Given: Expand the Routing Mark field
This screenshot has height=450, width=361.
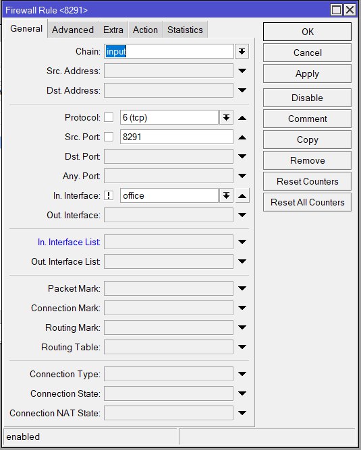Looking at the screenshot, I should pos(242,327).
